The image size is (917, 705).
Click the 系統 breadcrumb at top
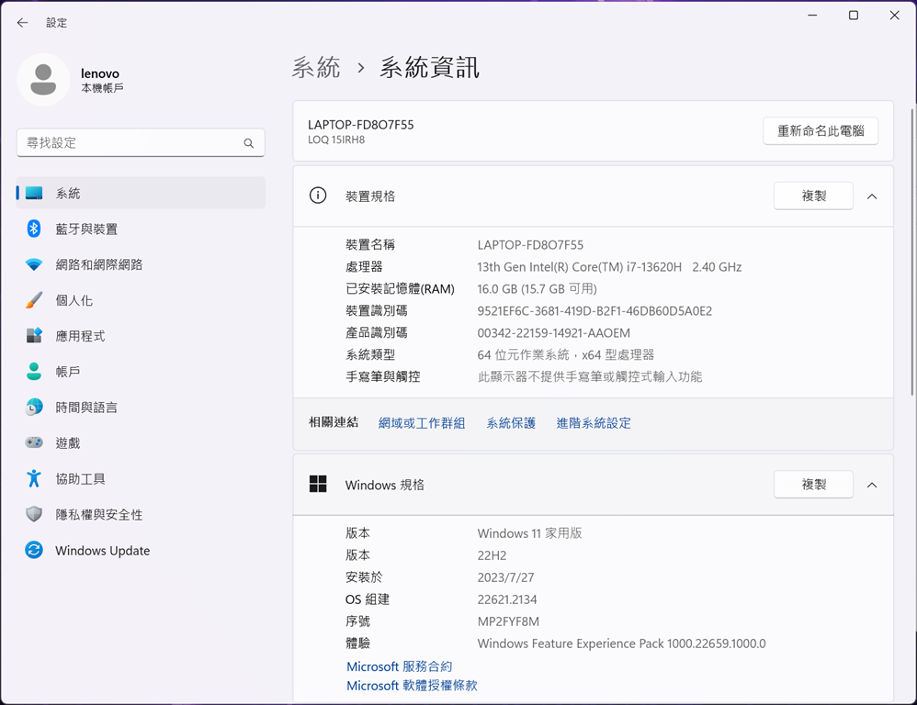coord(316,68)
